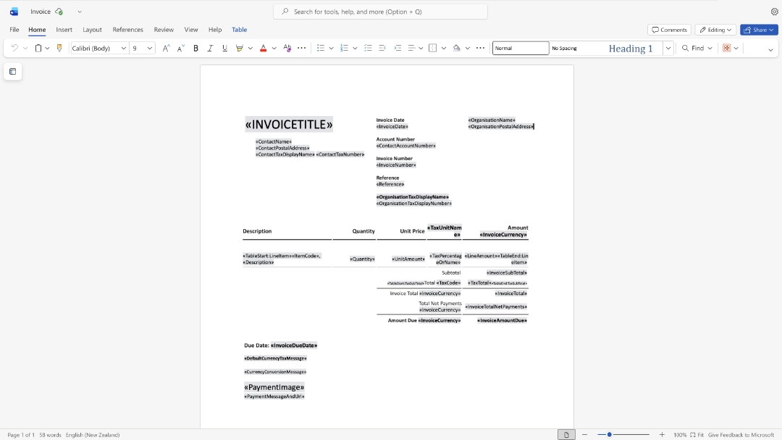The width and height of the screenshot is (782, 440).
Task: Open the document title dropdown arrow
Action: point(80,12)
